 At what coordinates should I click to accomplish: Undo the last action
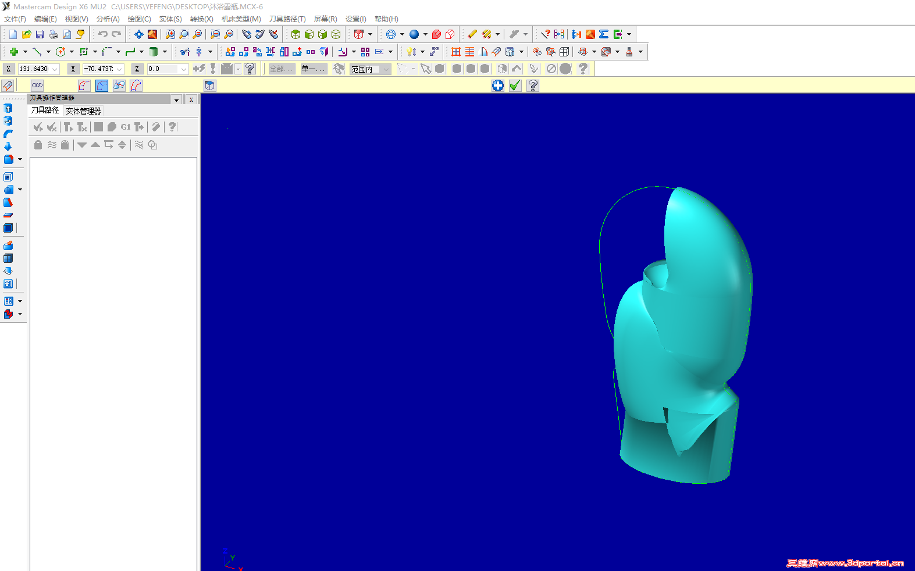pos(103,34)
